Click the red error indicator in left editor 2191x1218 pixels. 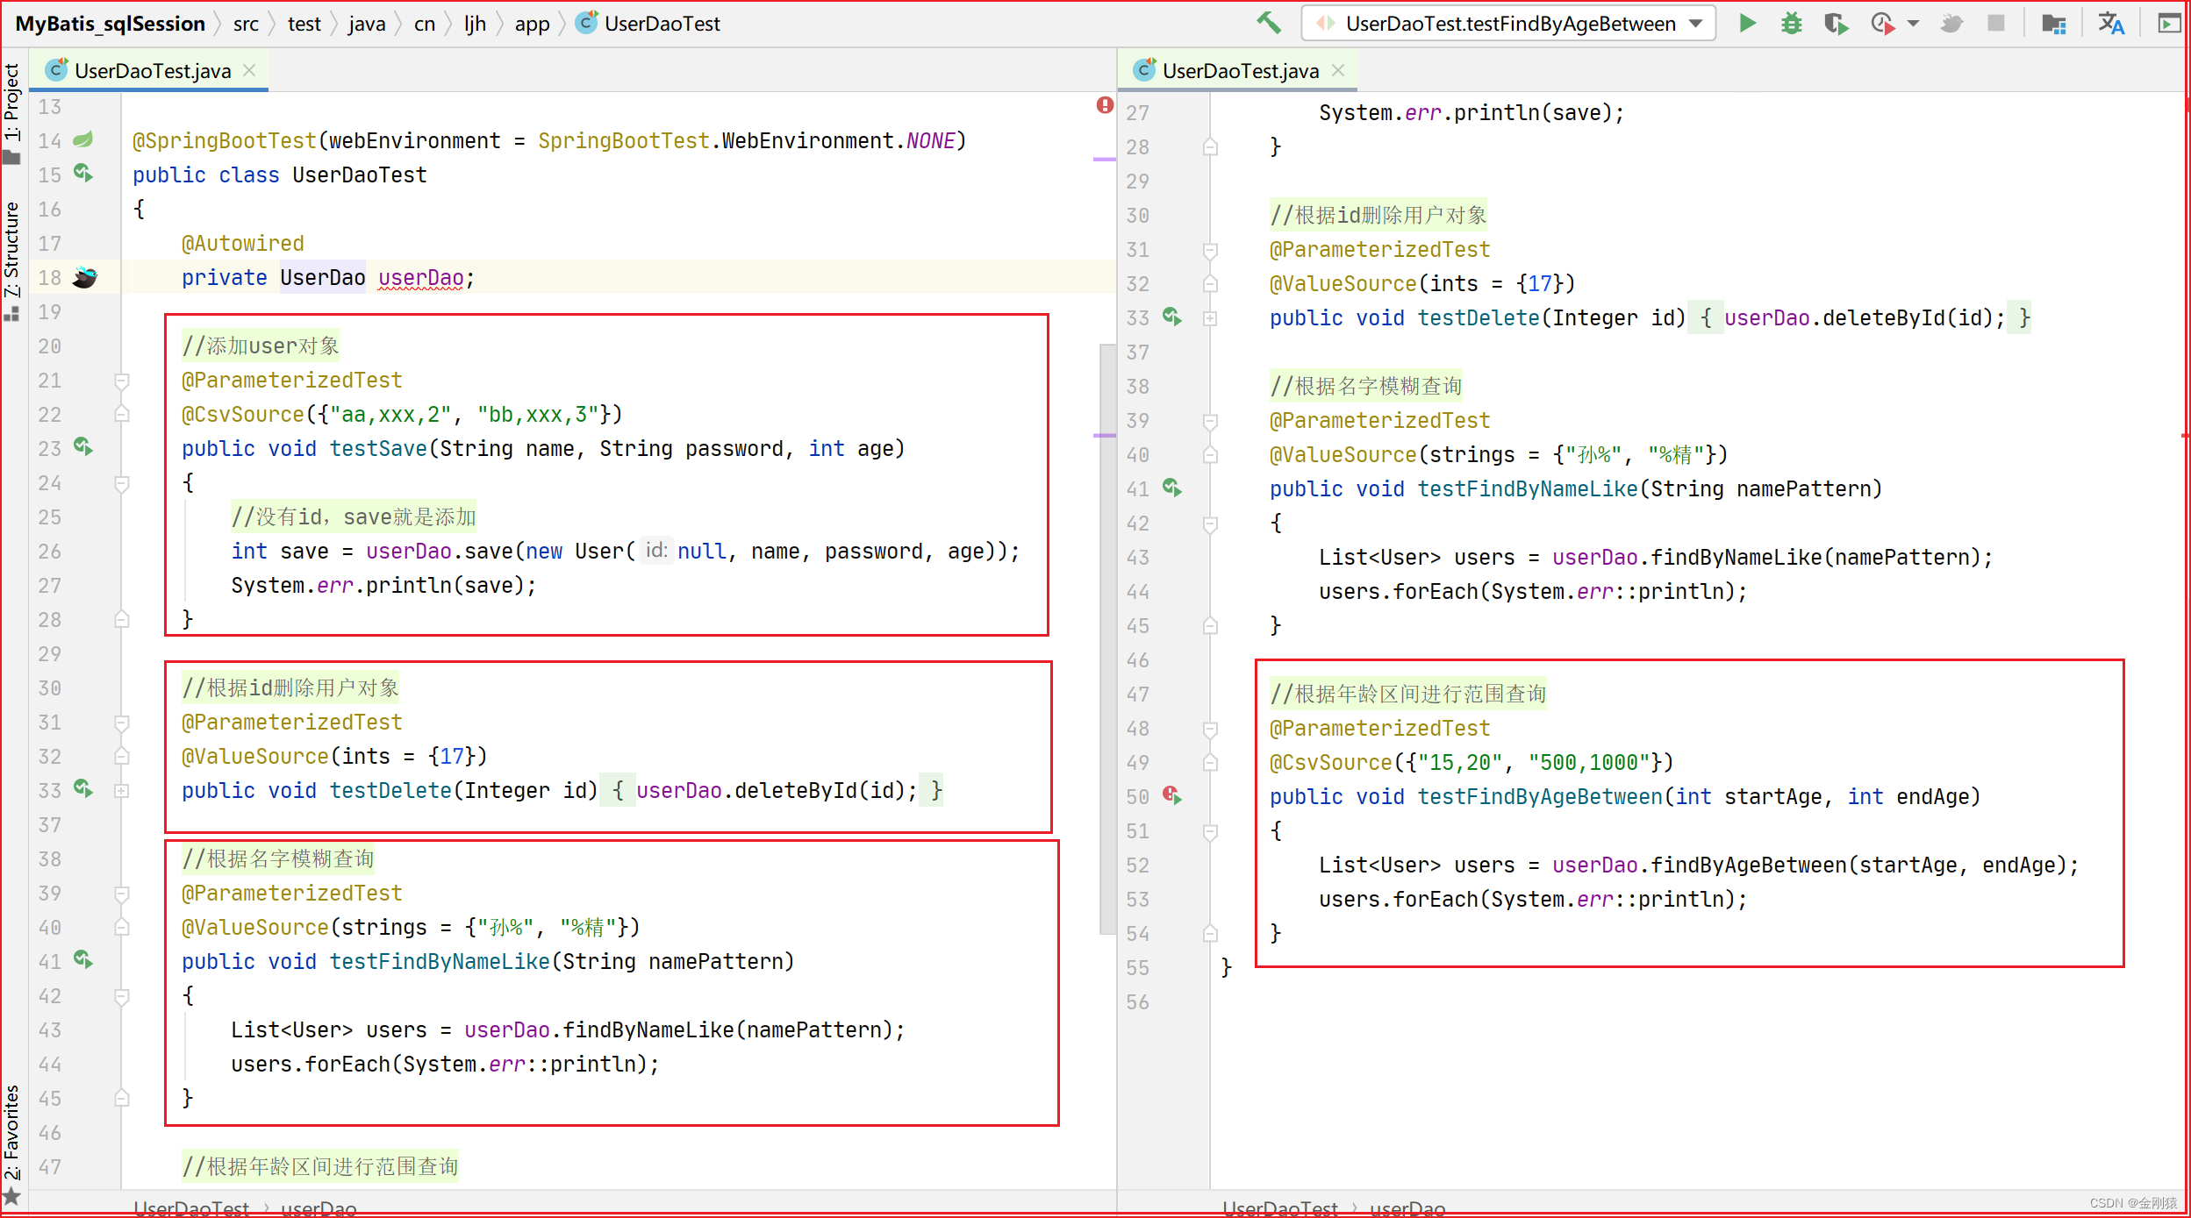(1105, 105)
